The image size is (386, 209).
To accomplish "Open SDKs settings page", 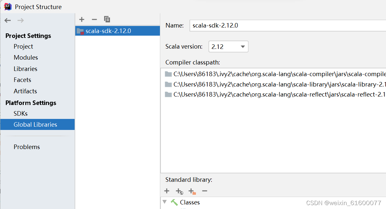I will (21, 114).
